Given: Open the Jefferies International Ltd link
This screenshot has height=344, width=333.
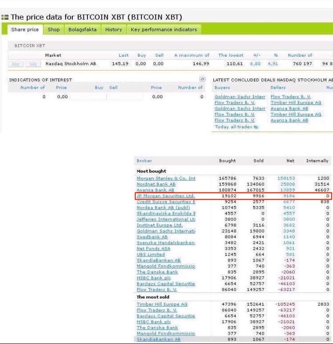Looking at the screenshot, I should coord(166,220).
